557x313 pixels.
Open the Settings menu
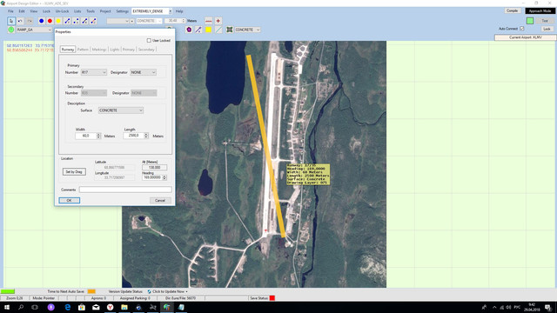tap(122, 11)
